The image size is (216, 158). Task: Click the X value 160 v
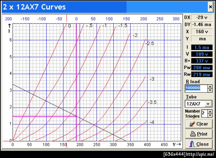pyautogui.click(x=202, y=32)
